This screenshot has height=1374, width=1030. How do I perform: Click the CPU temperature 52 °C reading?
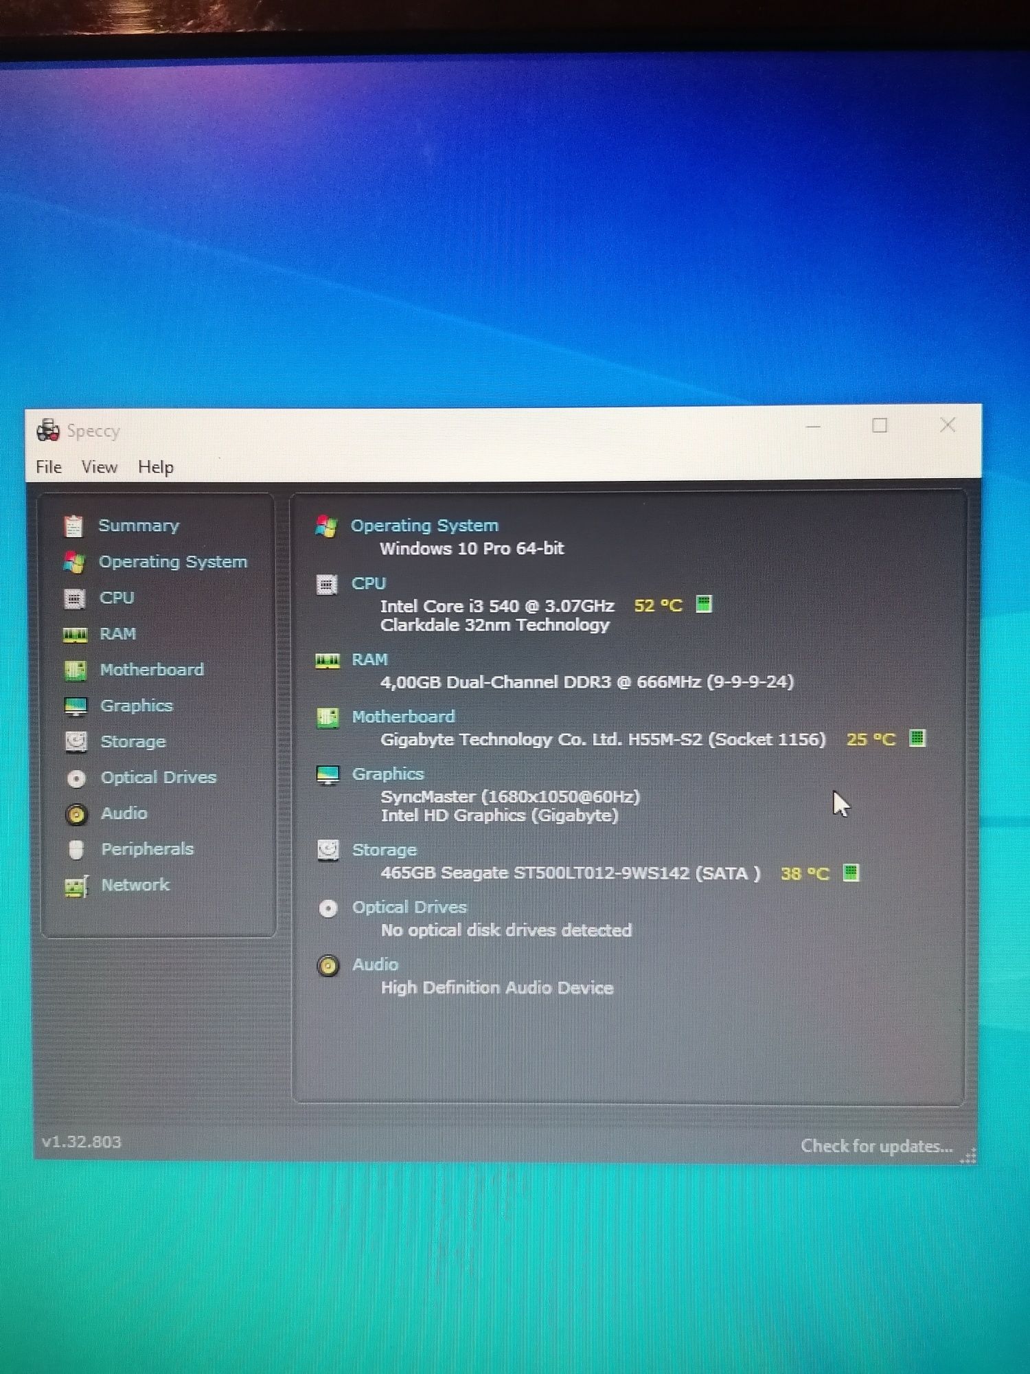(659, 606)
